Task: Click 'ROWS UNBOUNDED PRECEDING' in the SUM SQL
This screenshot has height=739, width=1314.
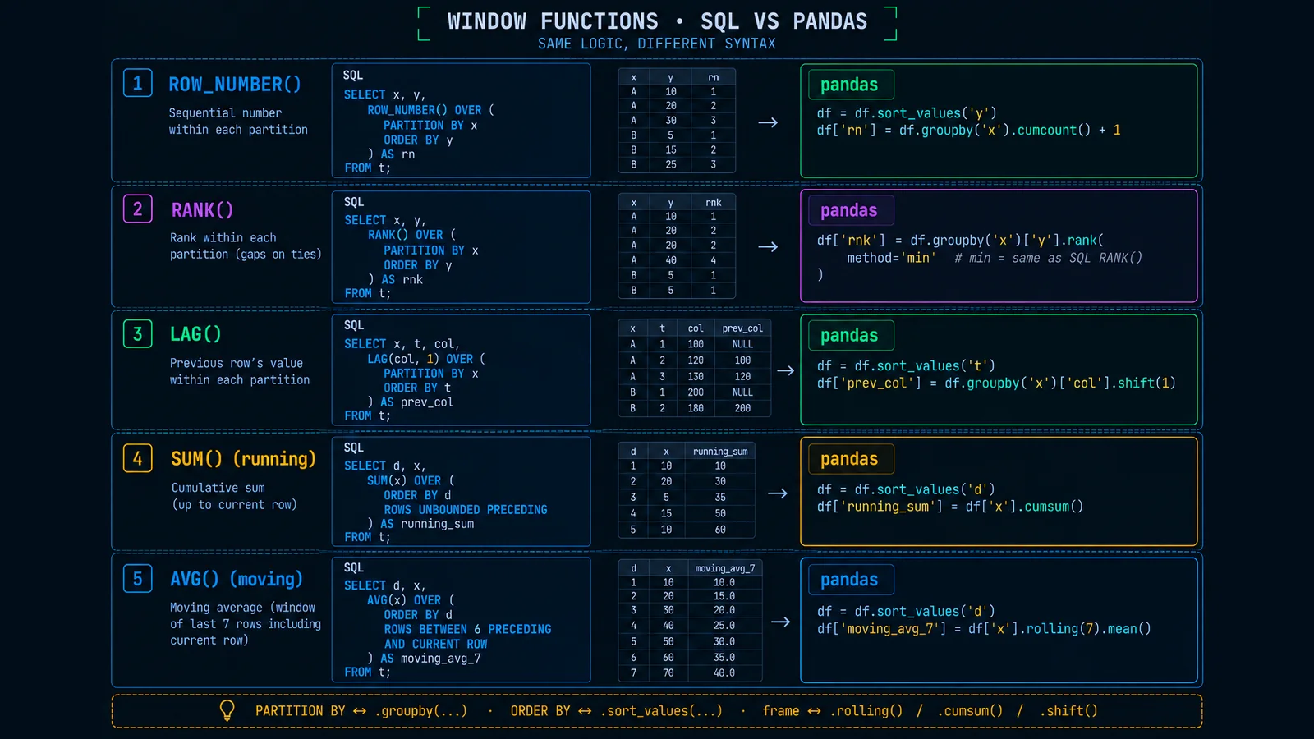Action: [465, 509]
